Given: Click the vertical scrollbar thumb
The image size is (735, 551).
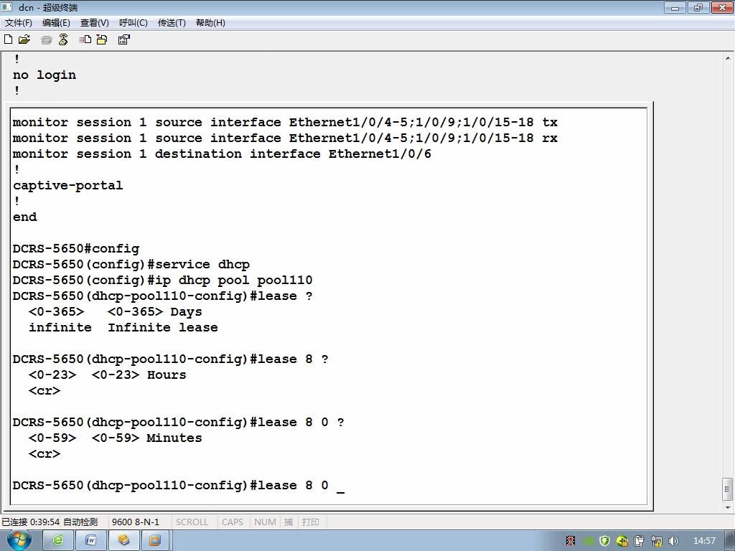Looking at the screenshot, I should click(x=728, y=489).
